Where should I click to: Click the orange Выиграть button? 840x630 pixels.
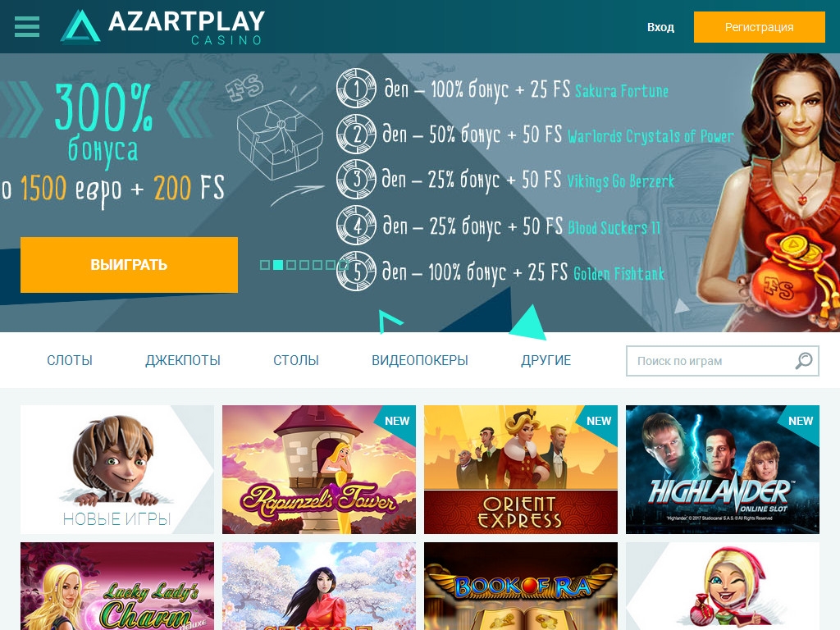click(129, 265)
